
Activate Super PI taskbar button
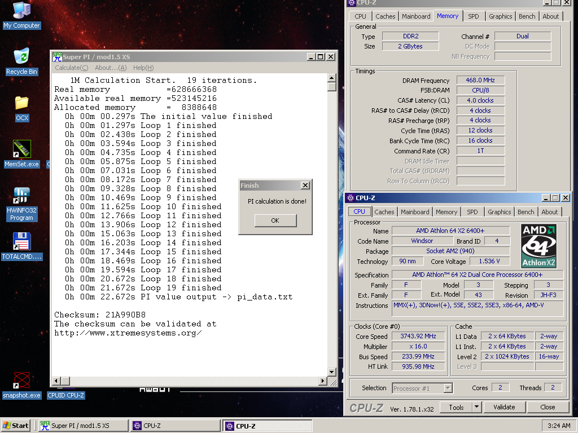(84, 426)
